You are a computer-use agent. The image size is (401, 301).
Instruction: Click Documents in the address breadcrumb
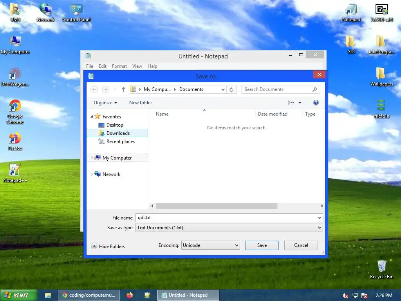pos(191,89)
